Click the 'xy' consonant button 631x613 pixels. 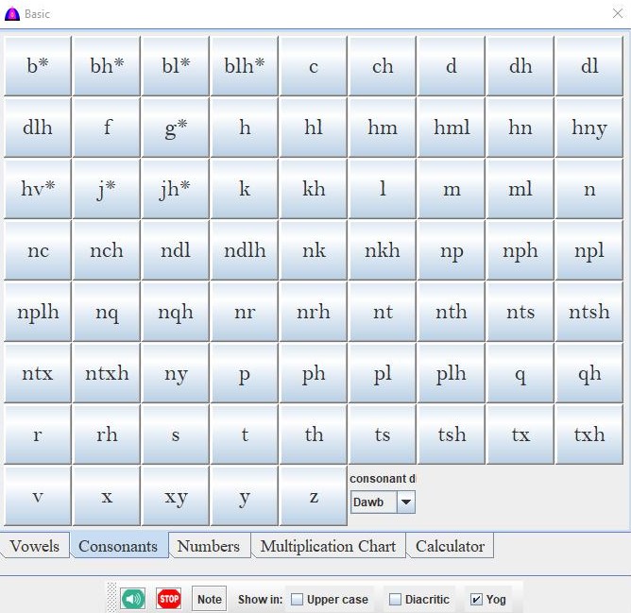click(x=176, y=497)
